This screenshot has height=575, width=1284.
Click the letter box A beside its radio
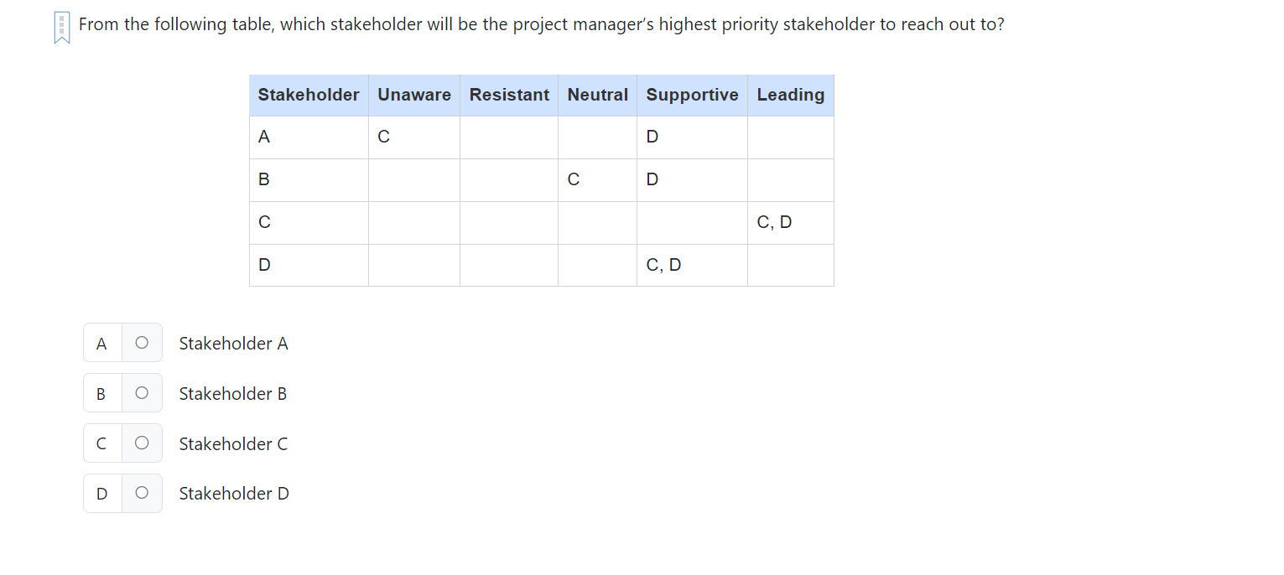101,342
